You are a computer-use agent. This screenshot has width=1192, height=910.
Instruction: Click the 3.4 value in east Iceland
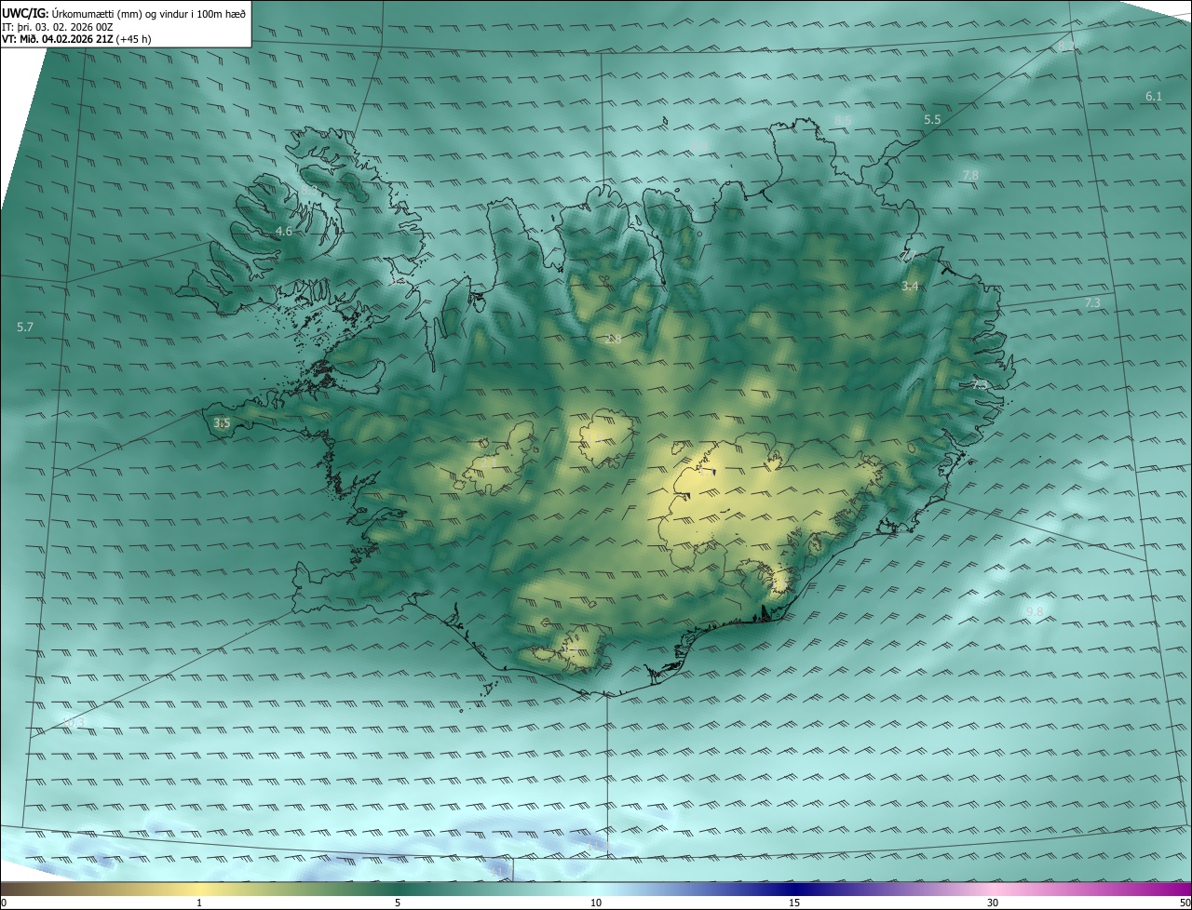point(910,287)
